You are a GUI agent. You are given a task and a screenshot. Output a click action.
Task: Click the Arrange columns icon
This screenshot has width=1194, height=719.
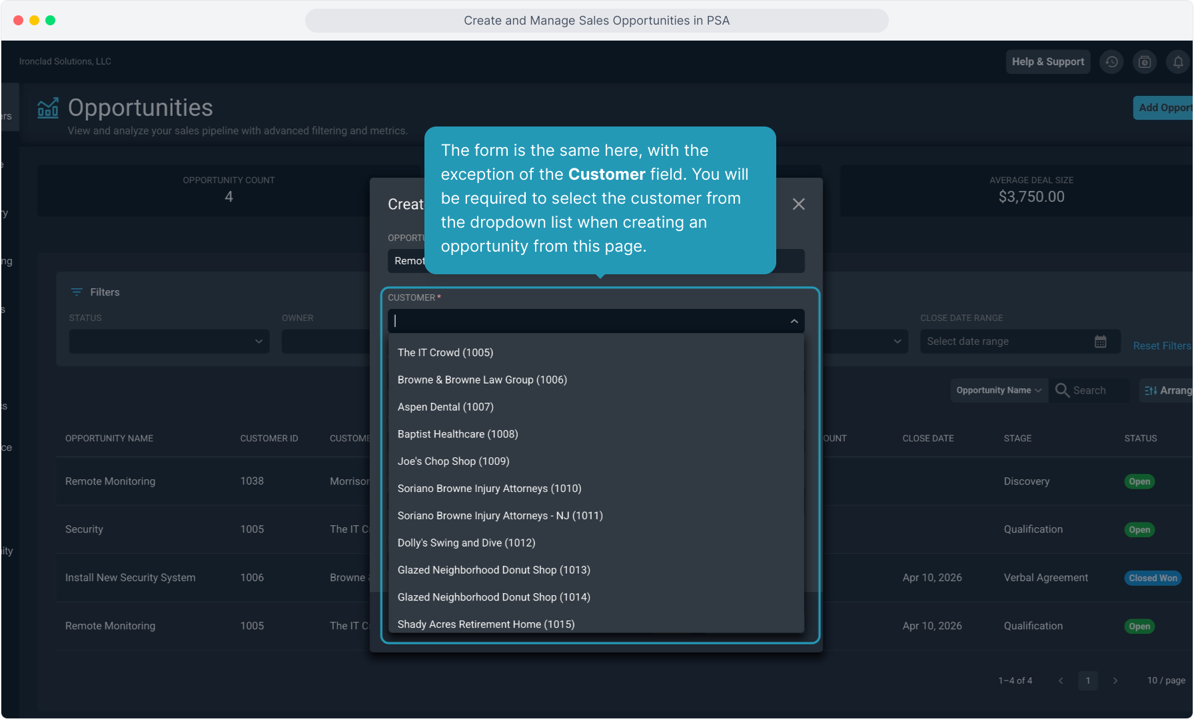pyautogui.click(x=1151, y=391)
